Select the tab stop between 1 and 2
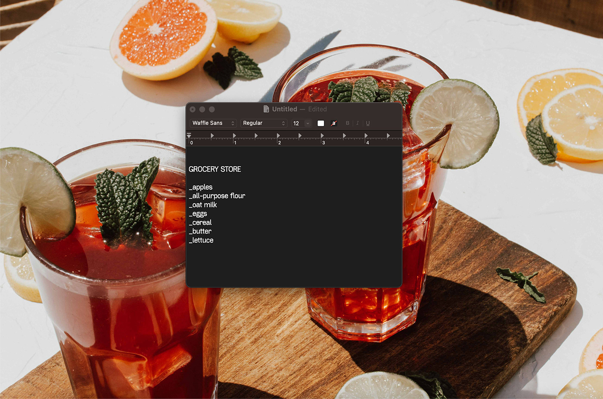 click(x=256, y=135)
